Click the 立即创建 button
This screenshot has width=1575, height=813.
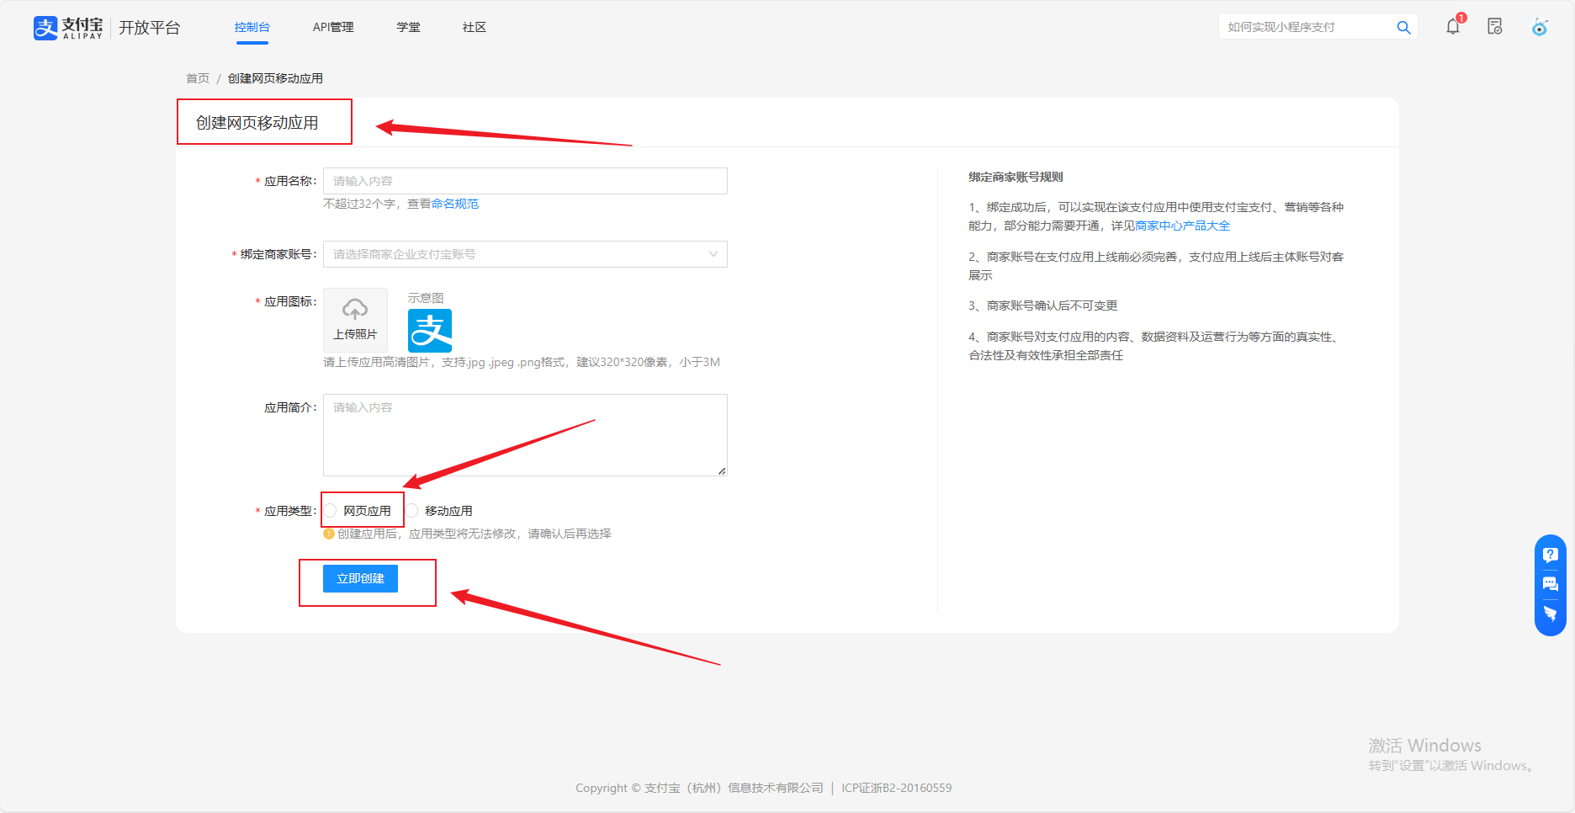point(360,579)
